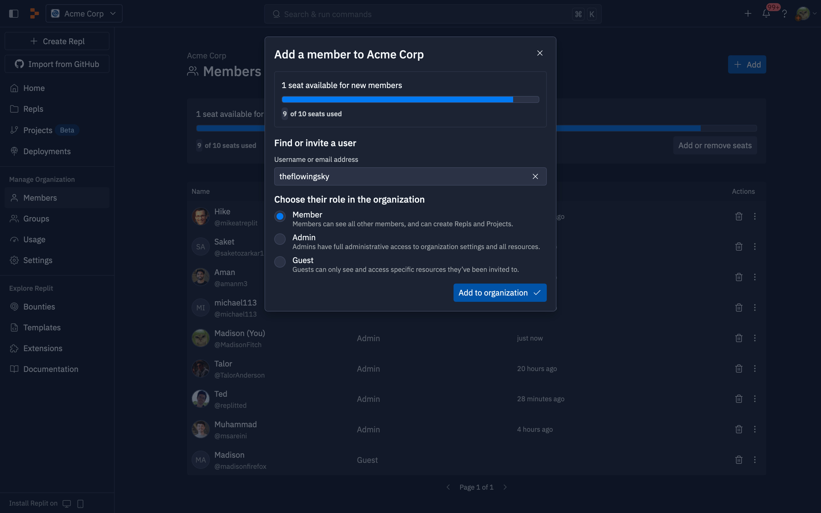Delete Saket using trash icon
The height and width of the screenshot is (513, 821).
[x=739, y=247]
